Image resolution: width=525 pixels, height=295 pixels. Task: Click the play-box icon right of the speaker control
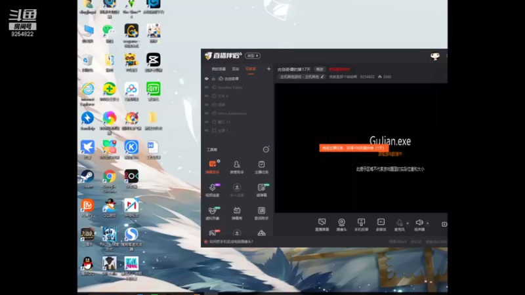(x=444, y=224)
